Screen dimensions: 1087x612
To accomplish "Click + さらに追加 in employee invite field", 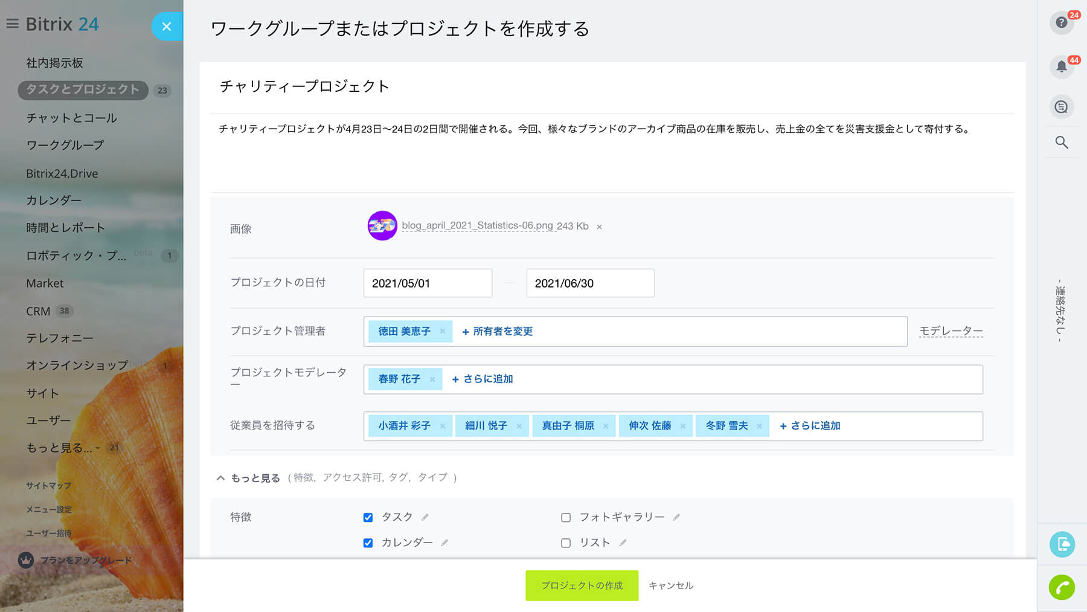I will (810, 426).
